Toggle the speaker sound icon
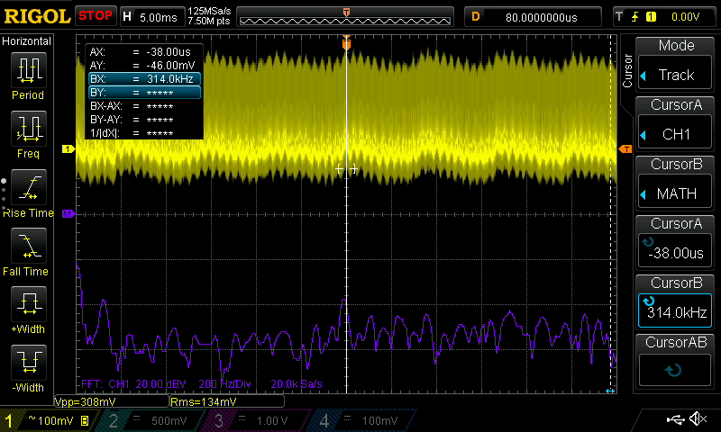Screen dimensions: 721x432 tap(698, 419)
